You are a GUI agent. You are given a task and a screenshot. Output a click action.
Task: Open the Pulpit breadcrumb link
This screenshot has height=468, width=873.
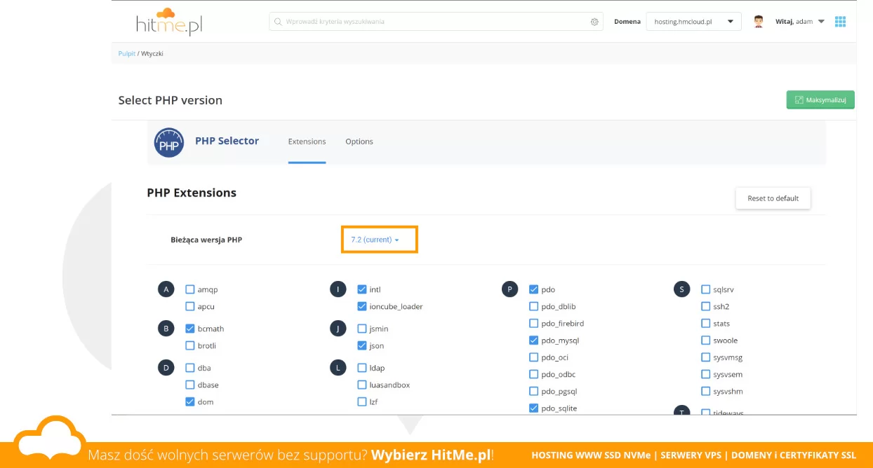tap(127, 53)
